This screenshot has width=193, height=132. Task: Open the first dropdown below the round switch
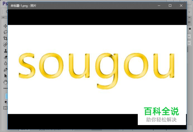tap(189, 36)
